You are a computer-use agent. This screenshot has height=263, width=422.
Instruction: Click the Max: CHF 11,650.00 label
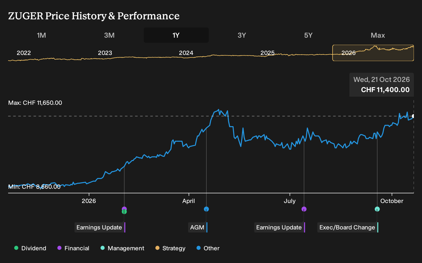35,103
